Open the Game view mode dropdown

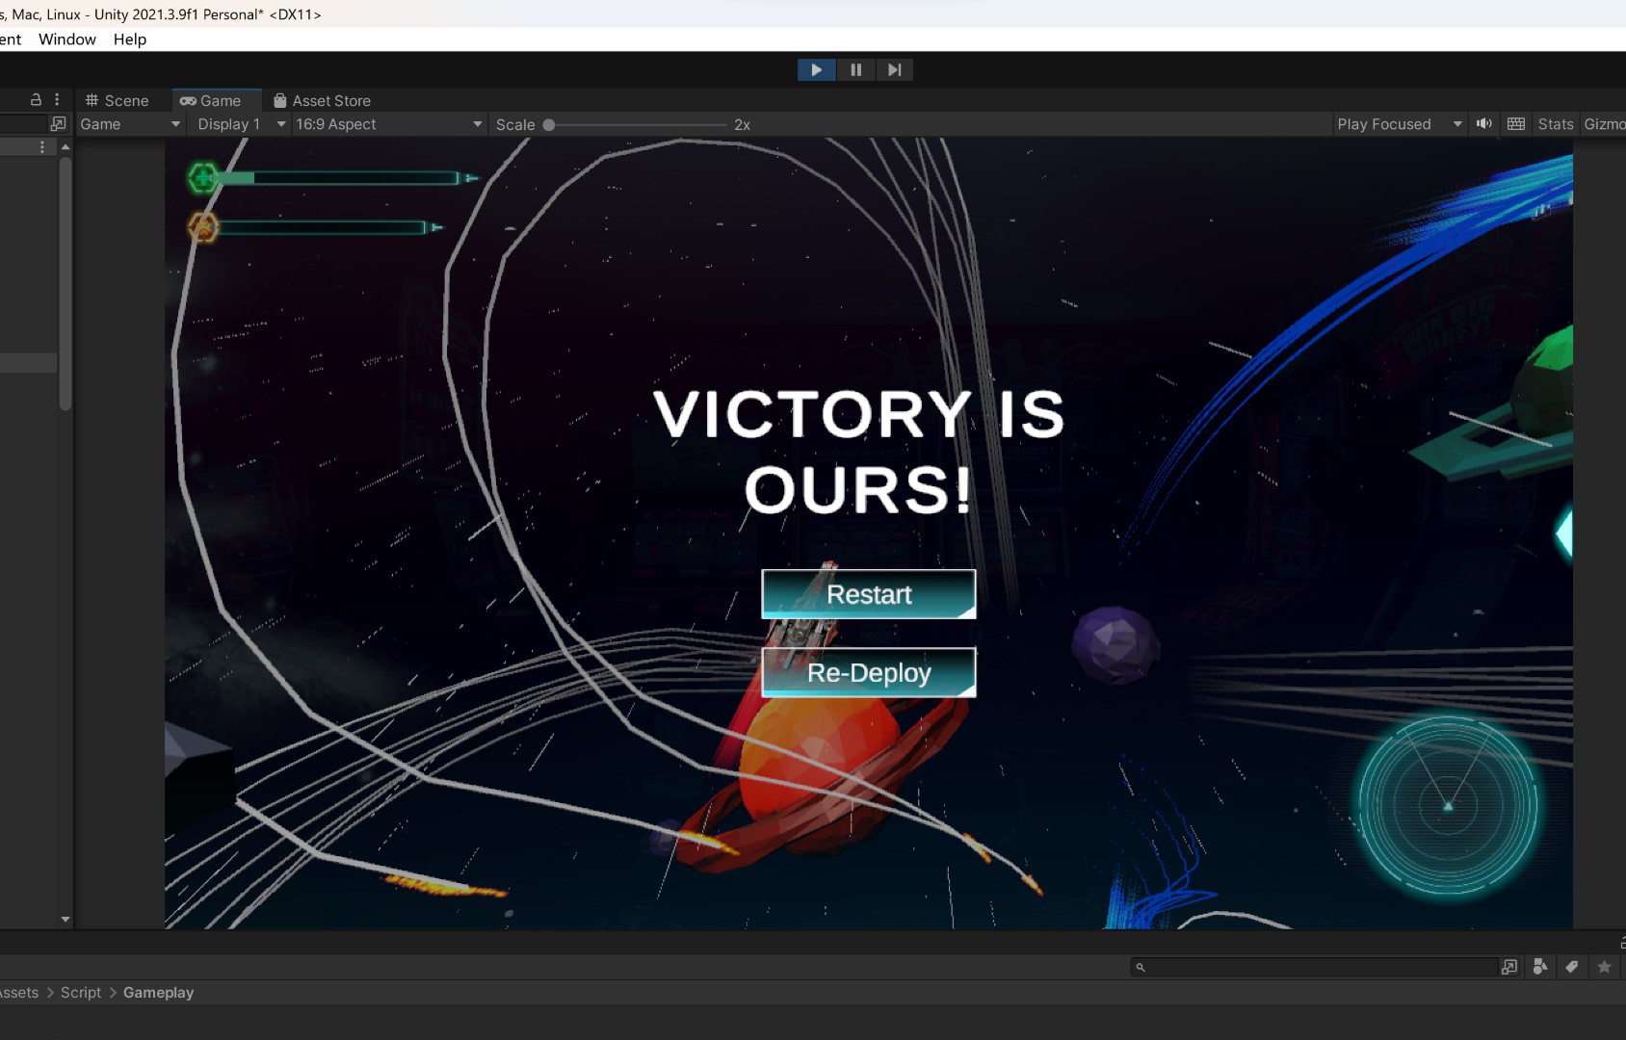(x=130, y=124)
